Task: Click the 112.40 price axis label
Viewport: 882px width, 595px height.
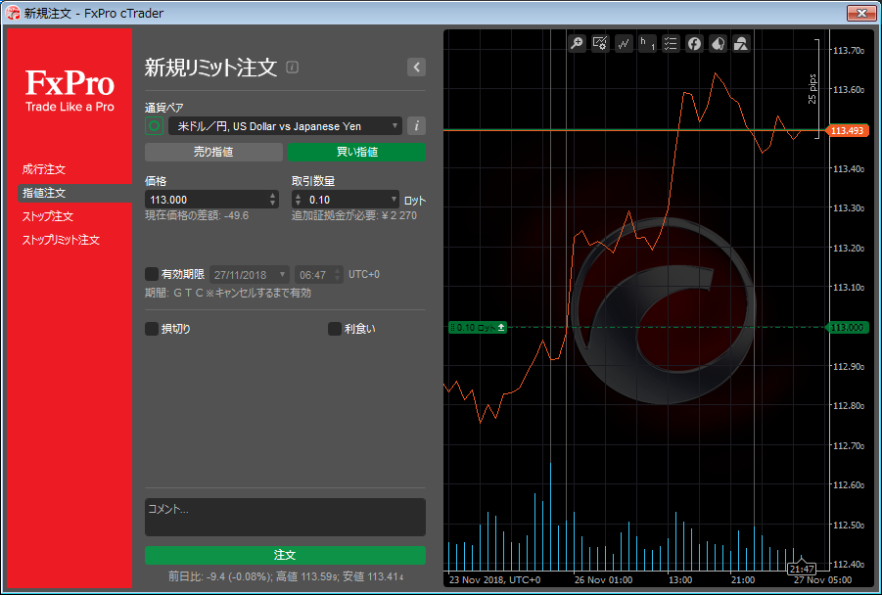Action: coord(849,564)
